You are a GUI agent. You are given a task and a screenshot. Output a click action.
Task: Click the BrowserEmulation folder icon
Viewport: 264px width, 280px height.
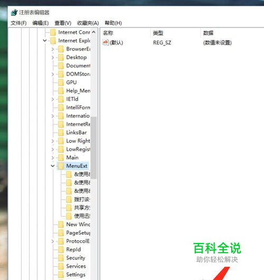pos(61,49)
